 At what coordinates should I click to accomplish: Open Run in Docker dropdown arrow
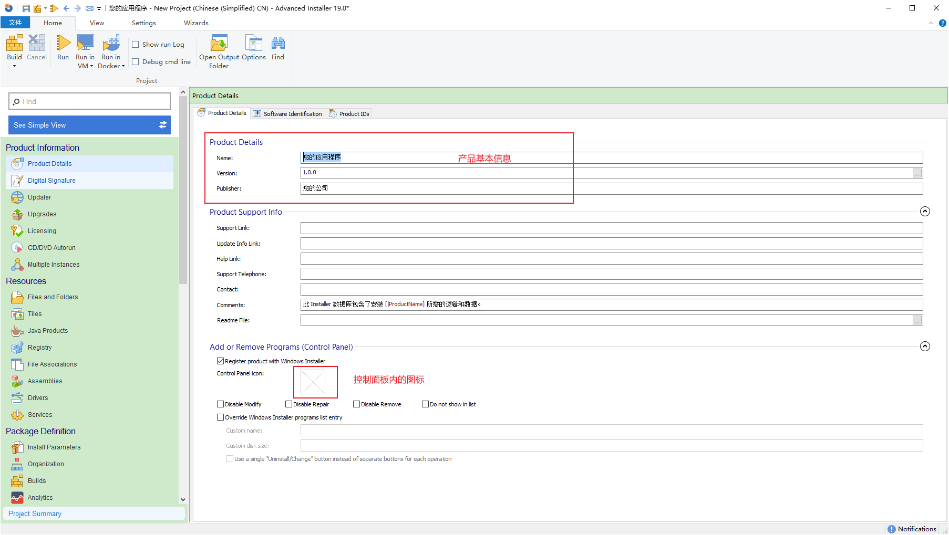[x=123, y=66]
